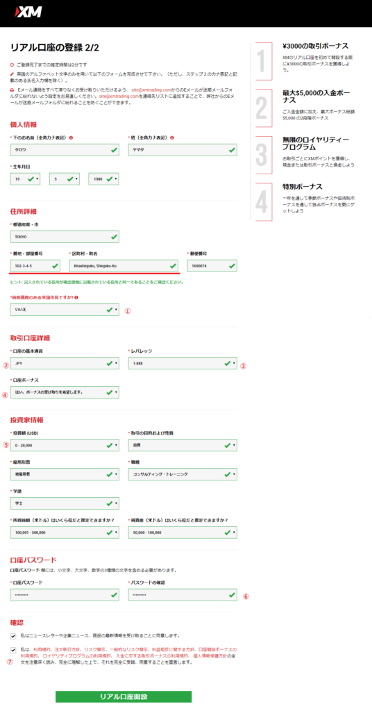Click the large number 1 bonus graphic

pos(262,61)
